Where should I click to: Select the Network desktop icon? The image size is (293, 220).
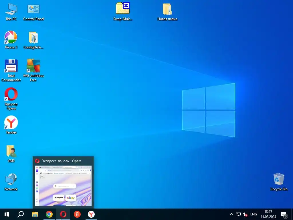11,182
